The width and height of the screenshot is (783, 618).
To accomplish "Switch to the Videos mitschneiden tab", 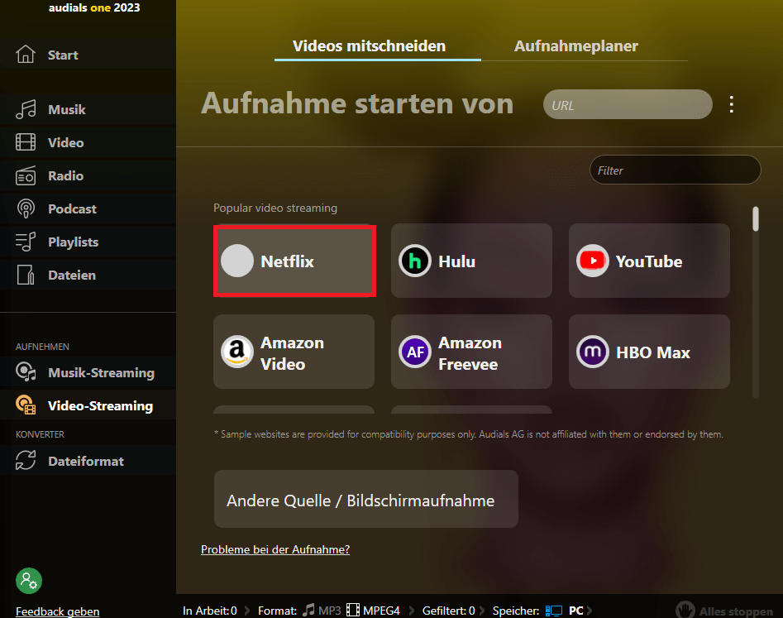I will coord(377,46).
